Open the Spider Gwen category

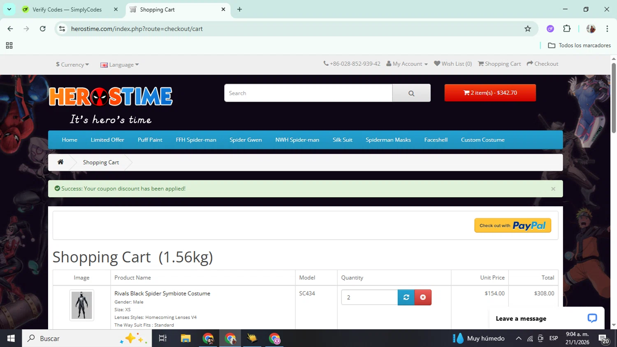[x=246, y=140]
